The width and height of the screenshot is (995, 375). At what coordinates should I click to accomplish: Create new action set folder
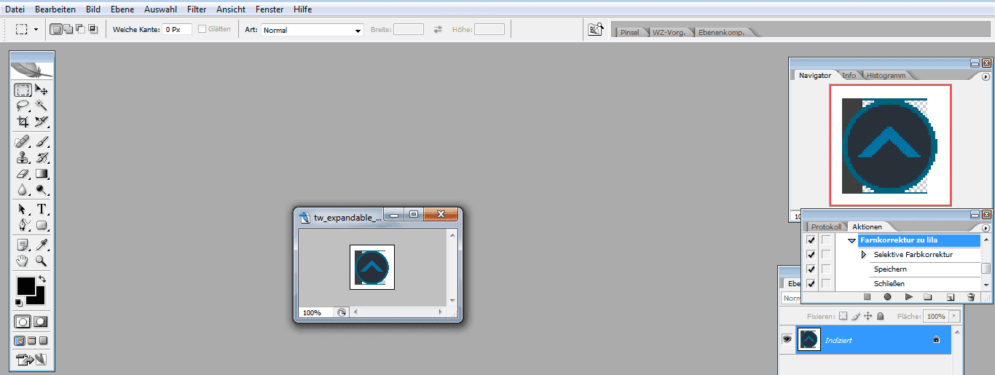(x=928, y=297)
